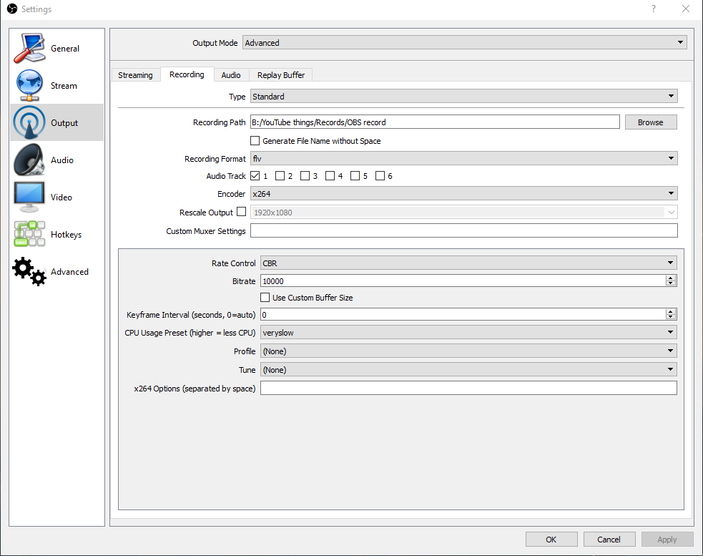The width and height of the screenshot is (703, 556).
Task: Increase Bitrate with the up arrow
Action: [671, 278]
